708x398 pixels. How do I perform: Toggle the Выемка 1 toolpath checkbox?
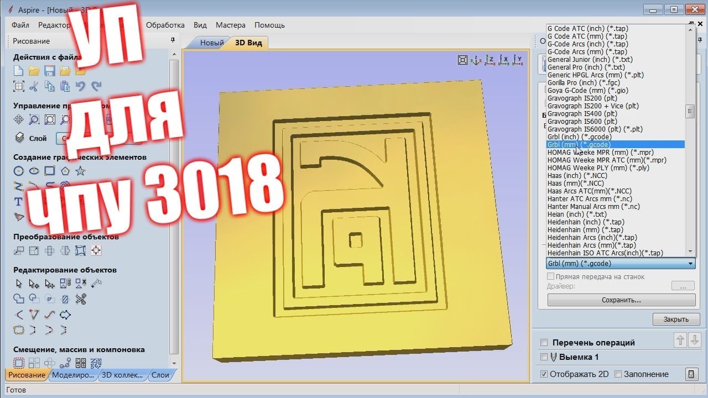click(544, 357)
